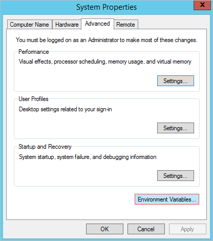The width and height of the screenshot is (213, 241).
Task: Confirm changes with the OK button
Action: tap(104, 229)
